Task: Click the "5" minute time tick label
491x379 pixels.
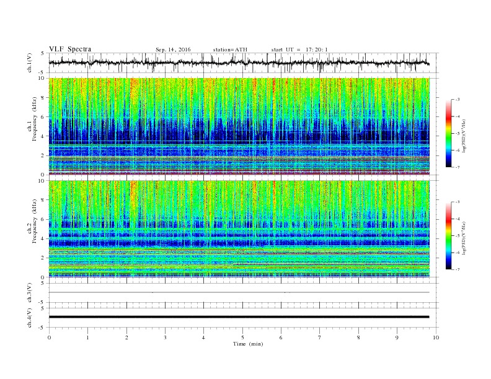Action: pos(242,338)
